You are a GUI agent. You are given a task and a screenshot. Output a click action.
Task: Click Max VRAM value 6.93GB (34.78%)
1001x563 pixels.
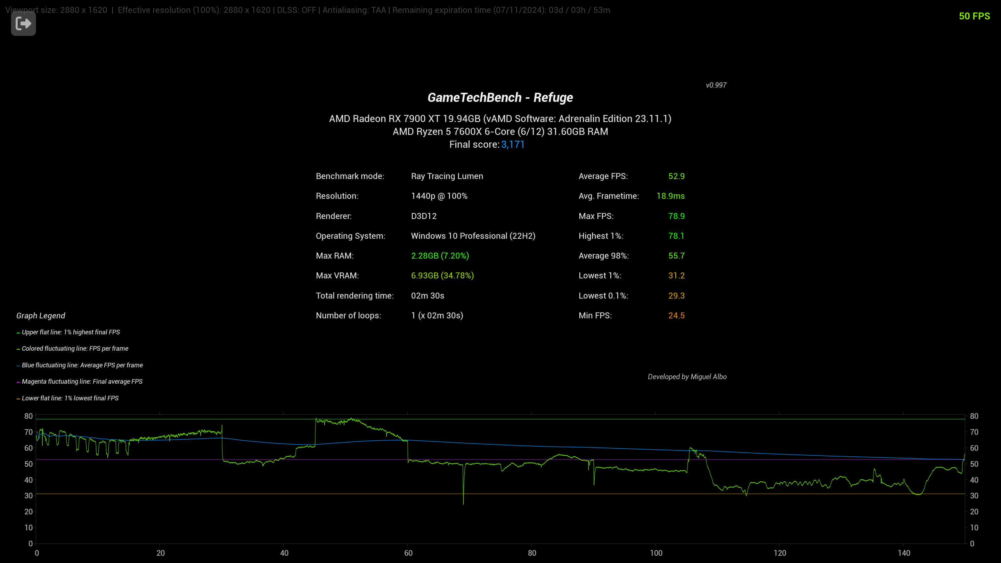point(442,276)
